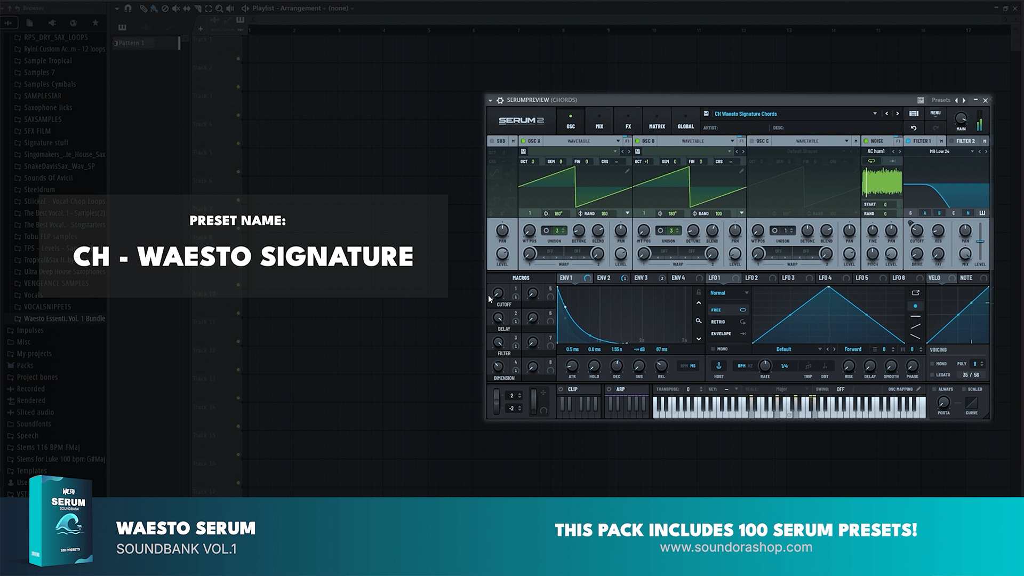Click the save preset floppy icon
The image size is (1024, 576).
pos(706,114)
